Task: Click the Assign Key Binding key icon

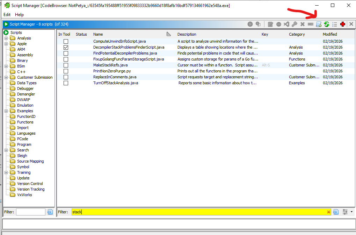Action: coord(295,24)
